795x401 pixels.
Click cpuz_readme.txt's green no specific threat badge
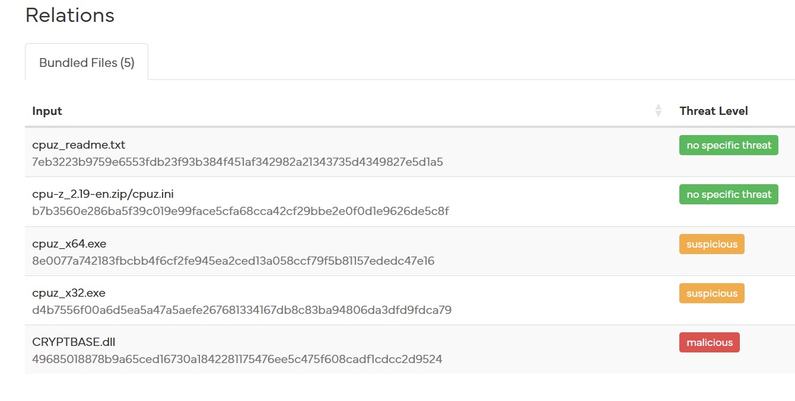(x=729, y=145)
